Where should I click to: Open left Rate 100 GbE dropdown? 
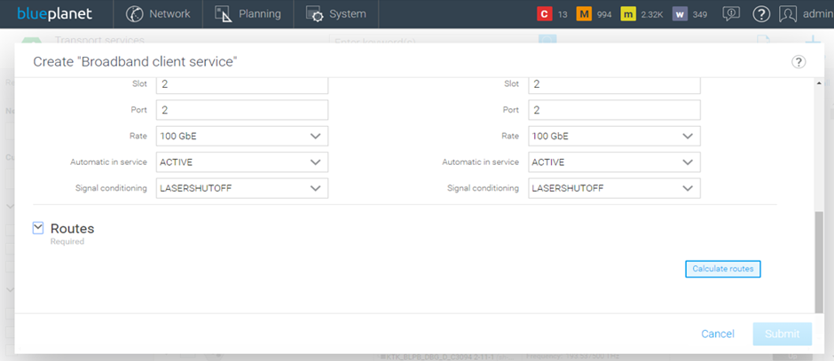click(x=242, y=136)
